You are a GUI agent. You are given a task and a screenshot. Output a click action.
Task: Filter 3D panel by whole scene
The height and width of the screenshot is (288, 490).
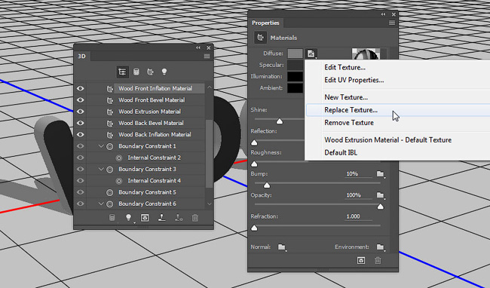pos(122,72)
